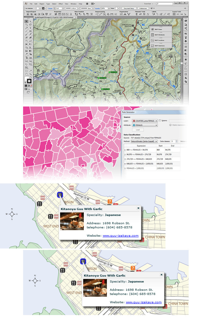Click the Illustrator search field
The width and height of the screenshot is (212, 318).
[x=165, y=4]
